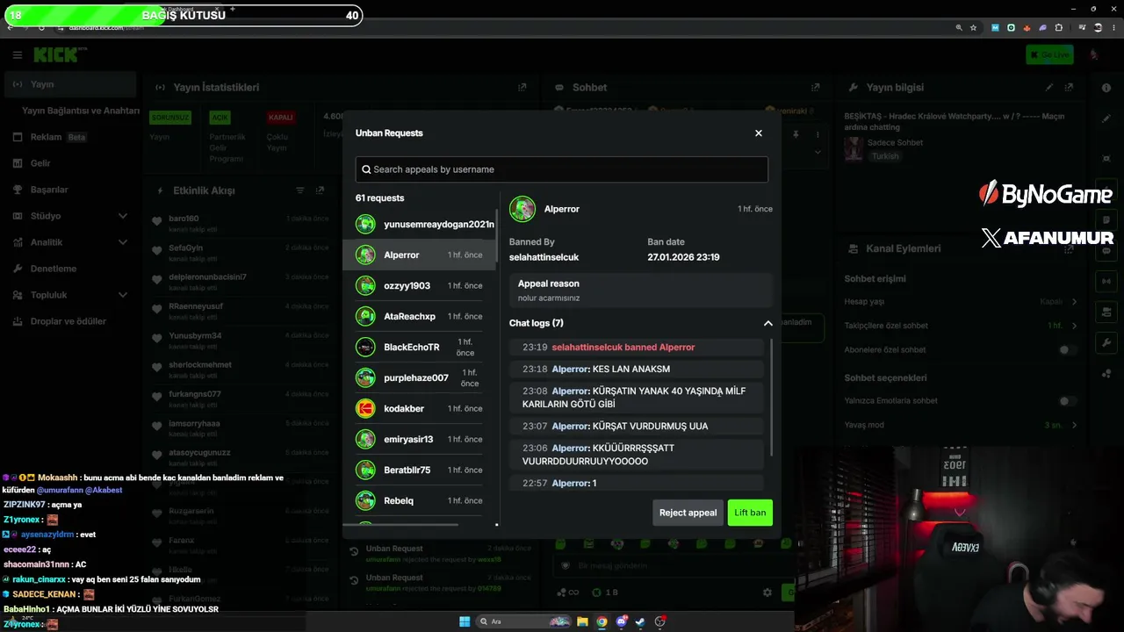Open Discord from the taskbar
The image size is (1124, 632).
[622, 621]
